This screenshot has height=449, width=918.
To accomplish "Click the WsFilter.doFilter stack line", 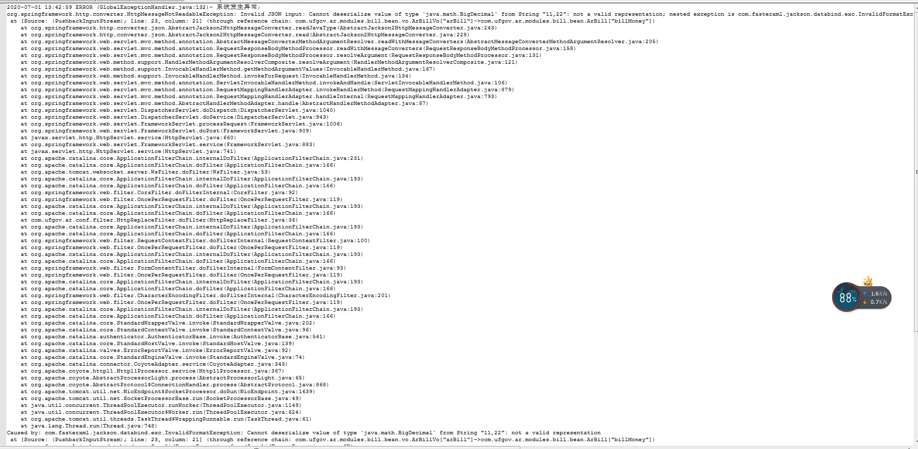I will (x=145, y=172).
